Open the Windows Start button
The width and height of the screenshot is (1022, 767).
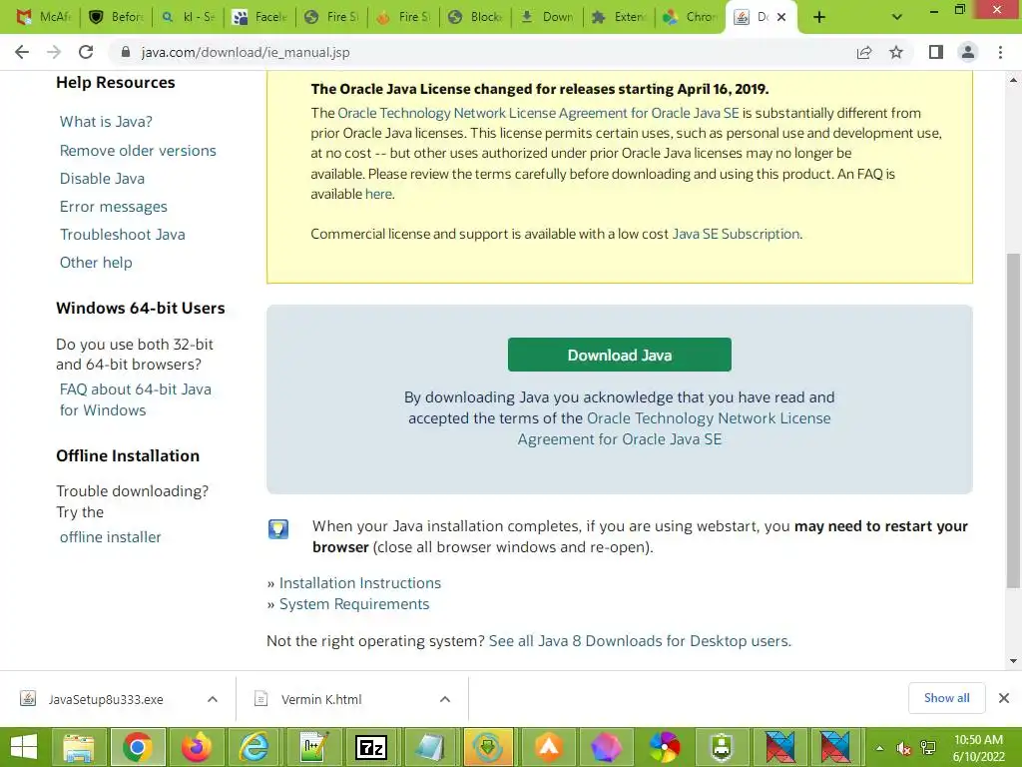[24, 747]
